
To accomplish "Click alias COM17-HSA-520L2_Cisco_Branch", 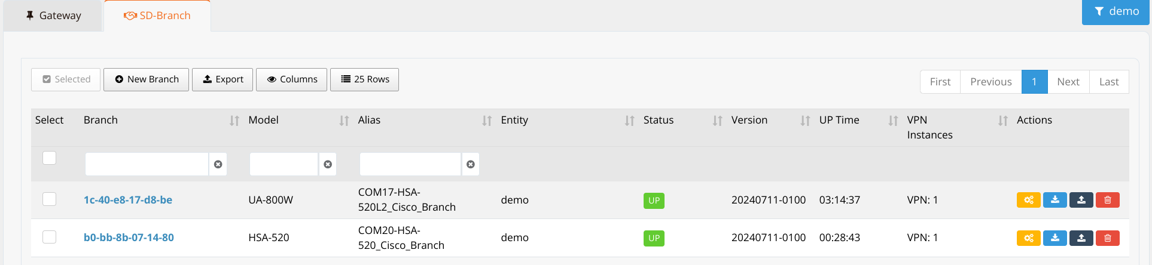I will (x=407, y=200).
